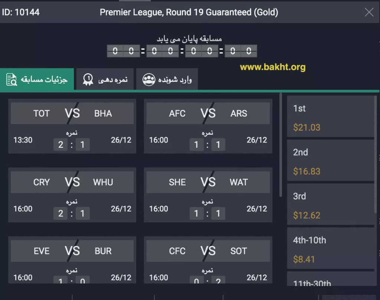Click the matches list vertical scrollbar
Viewport: 380px width, 300px height.
click(281, 145)
